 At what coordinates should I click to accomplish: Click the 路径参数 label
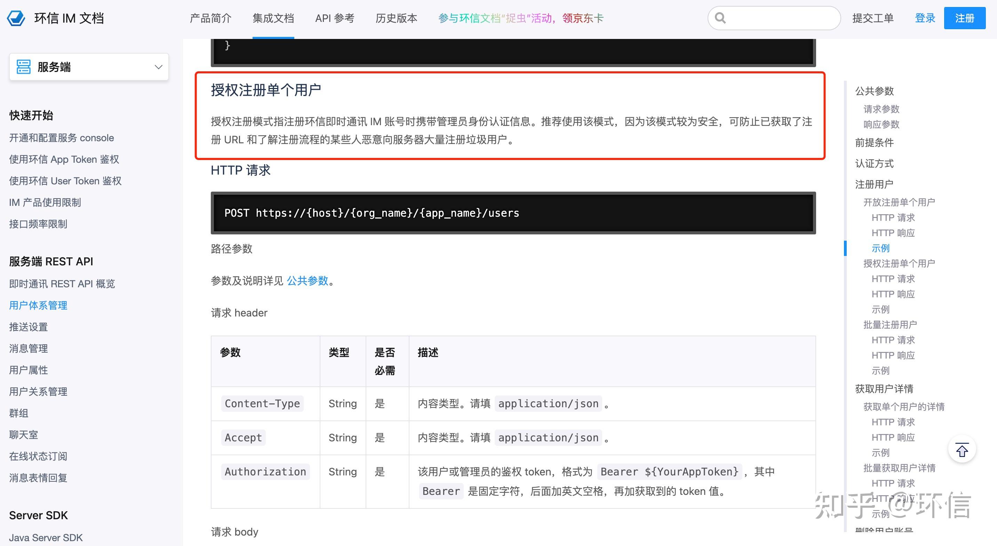[x=232, y=248]
